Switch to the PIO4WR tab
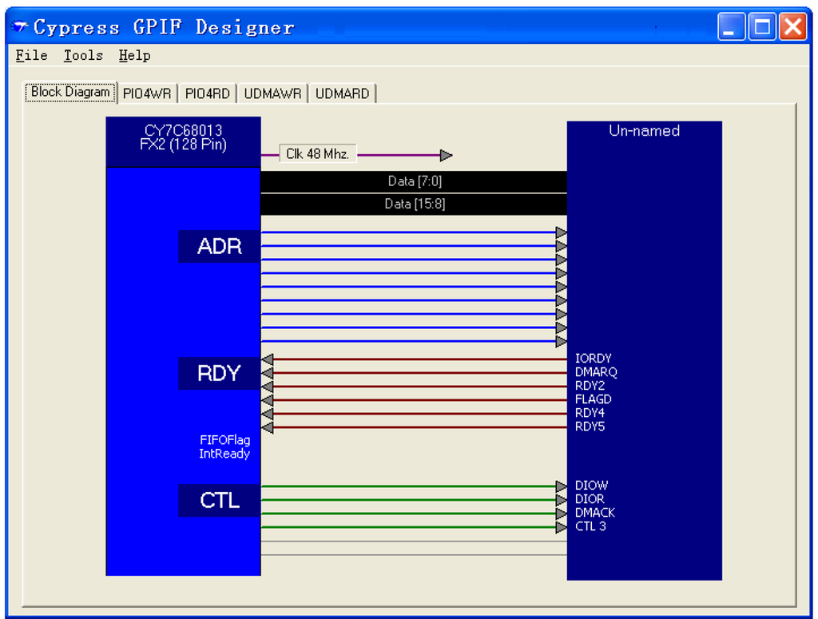This screenshot has height=619, width=818. pos(147,93)
